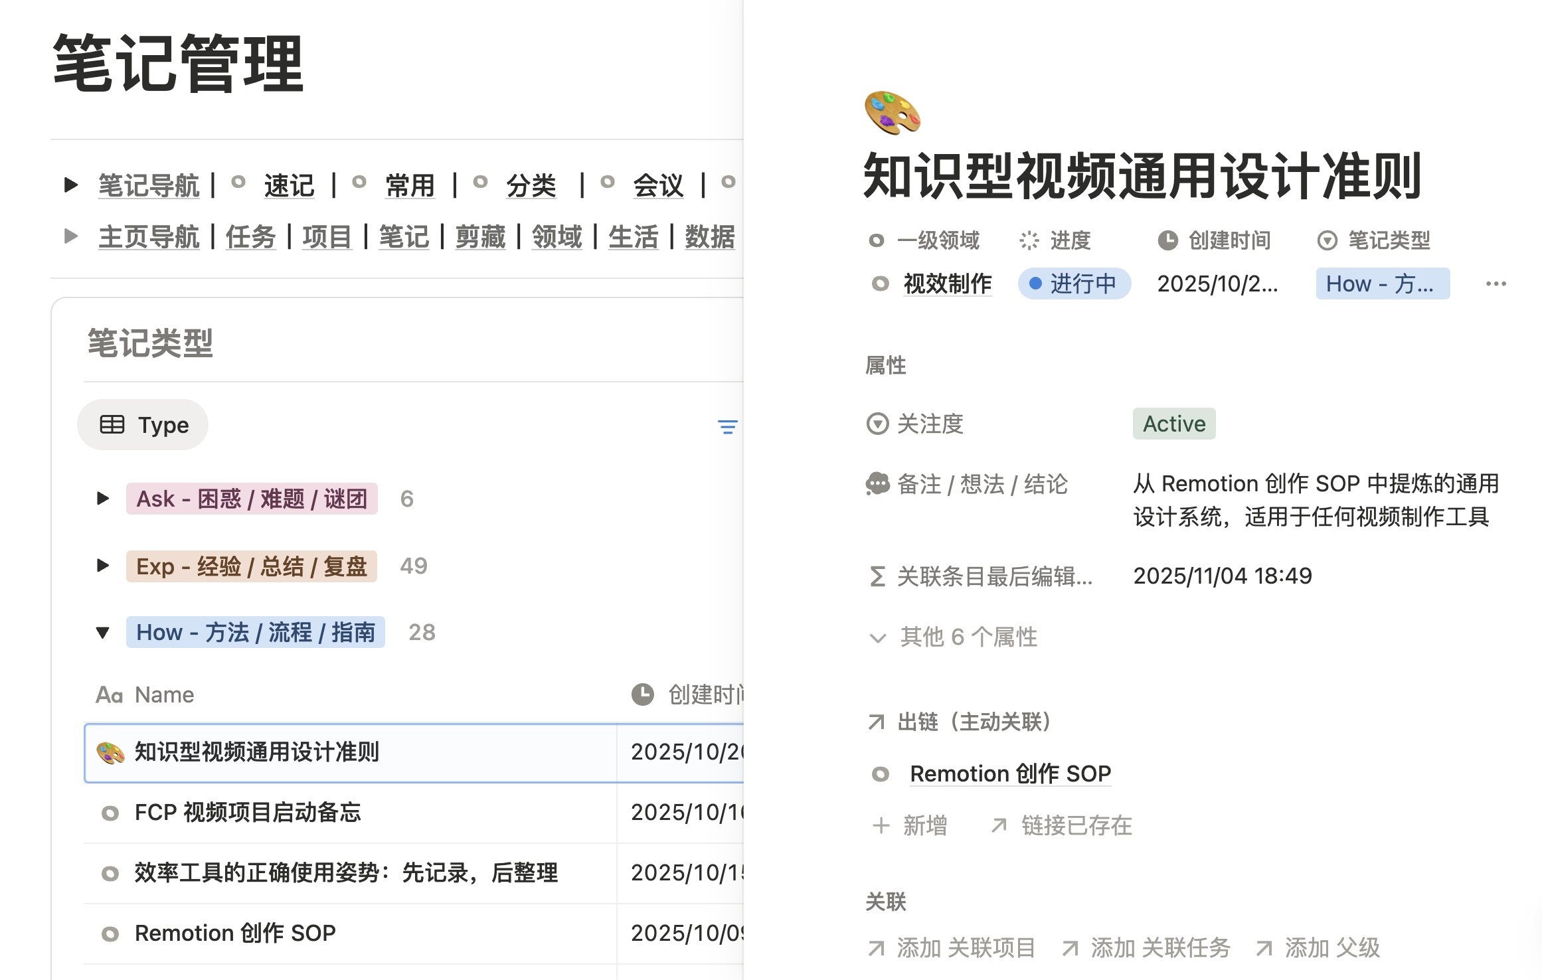Click the arrow icon beside 链接已存在
Screen dimensions: 1542x980
tap(999, 825)
